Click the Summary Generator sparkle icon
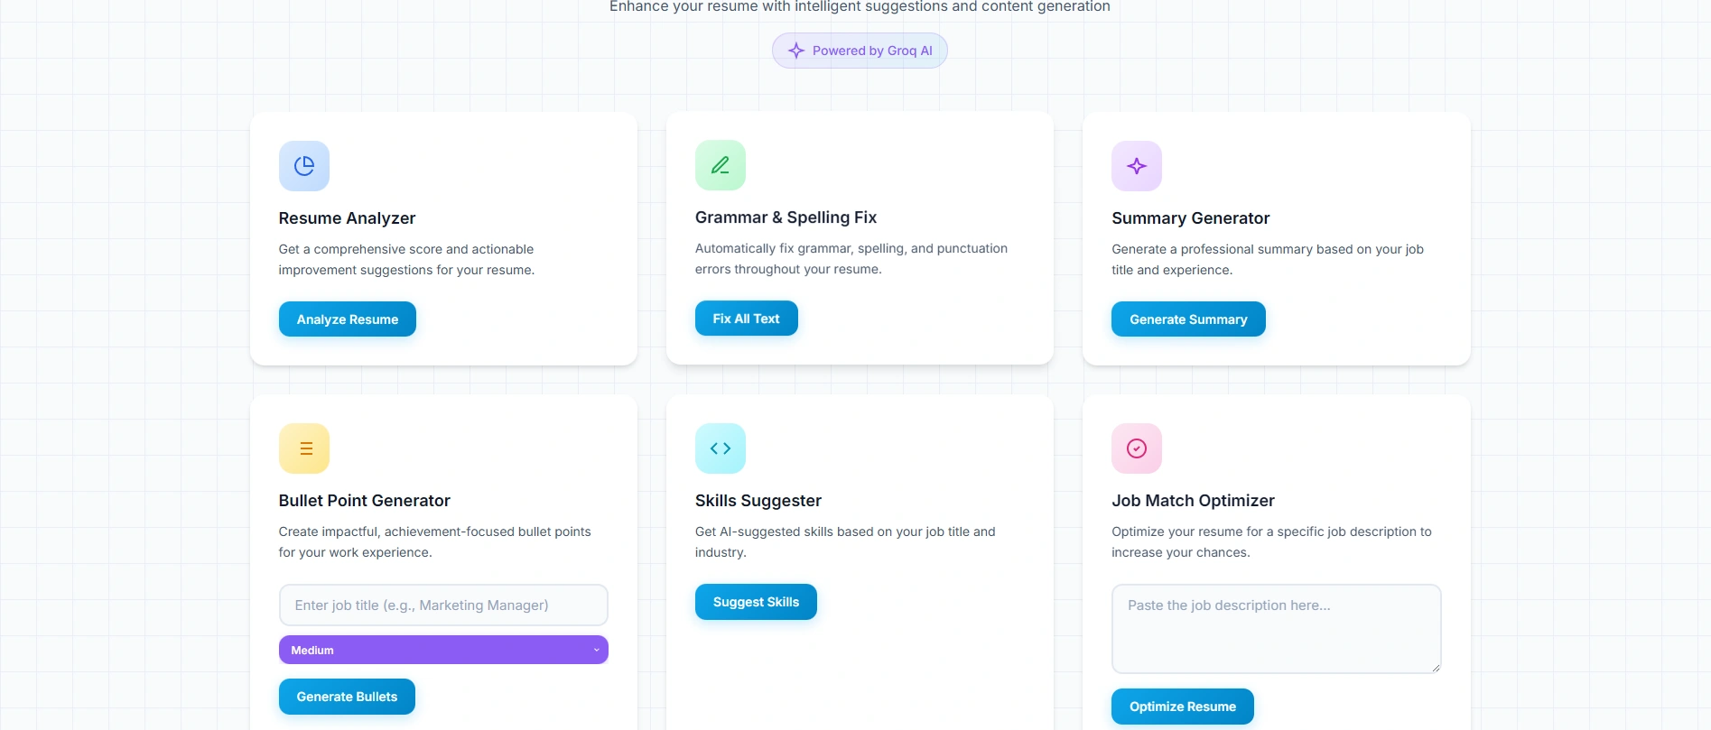Screen dimensions: 1711x730 pos(1136,166)
